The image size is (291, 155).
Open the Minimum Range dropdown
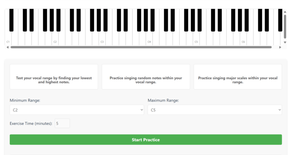coord(77,110)
